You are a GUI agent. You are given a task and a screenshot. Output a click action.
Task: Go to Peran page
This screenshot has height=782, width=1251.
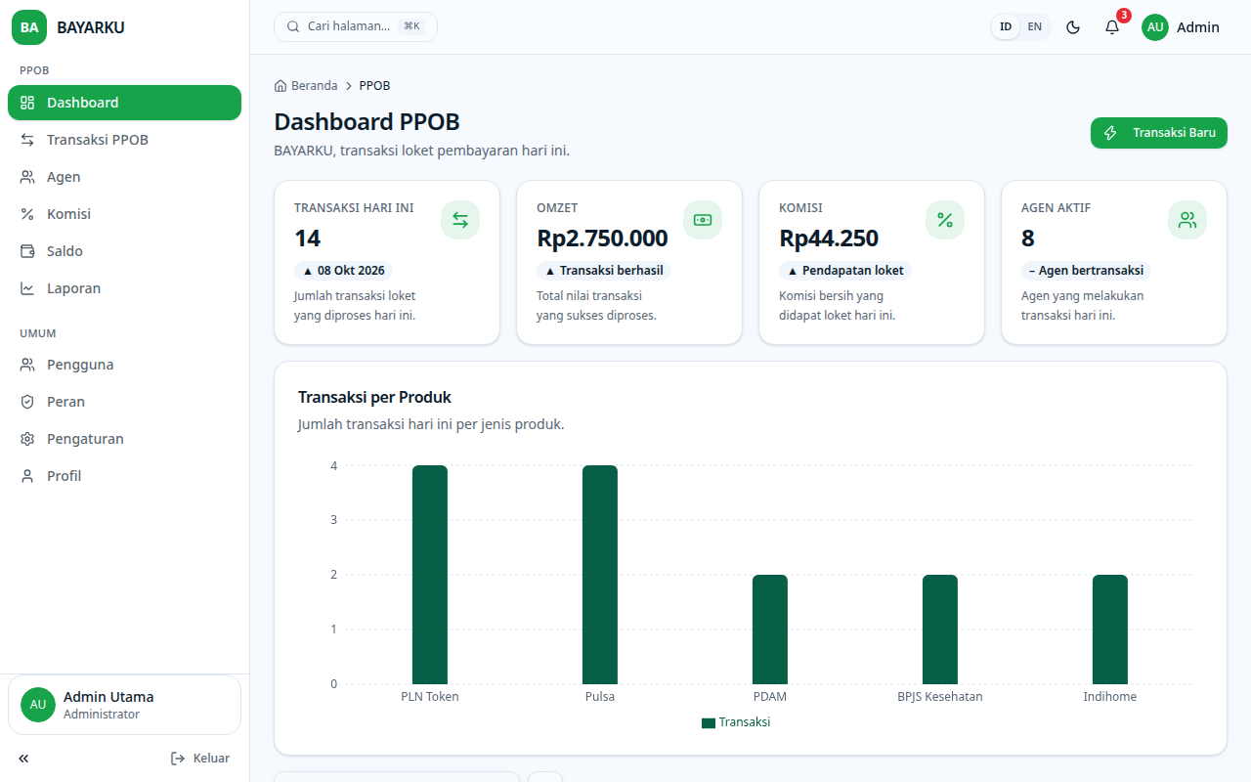click(124, 402)
